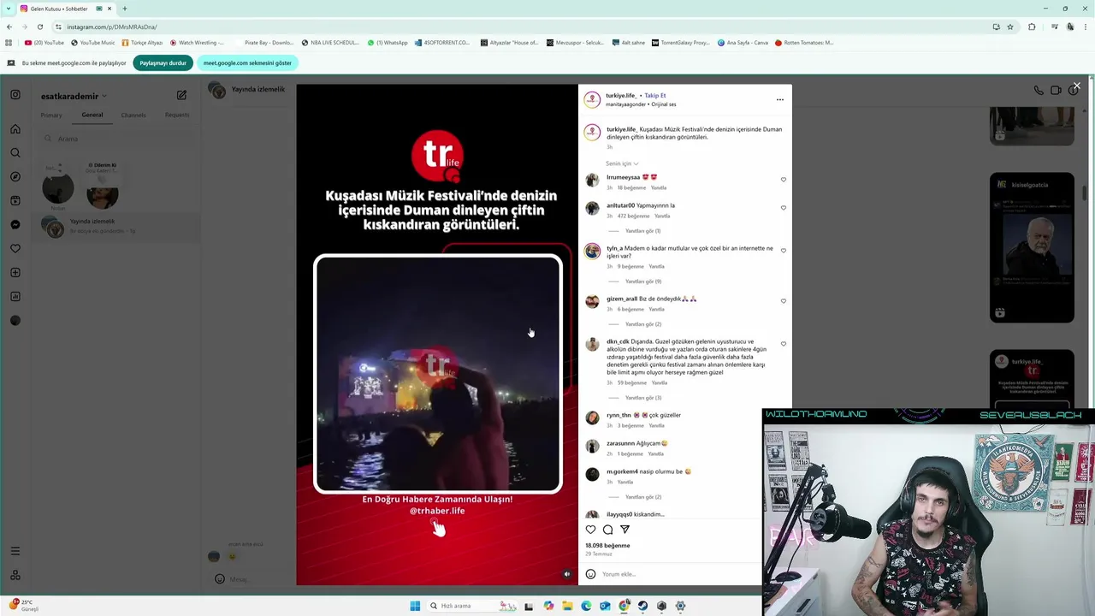Image resolution: width=1095 pixels, height=616 pixels.
Task: Show 2 replies under m.gorkem4 comment
Action: click(642, 497)
